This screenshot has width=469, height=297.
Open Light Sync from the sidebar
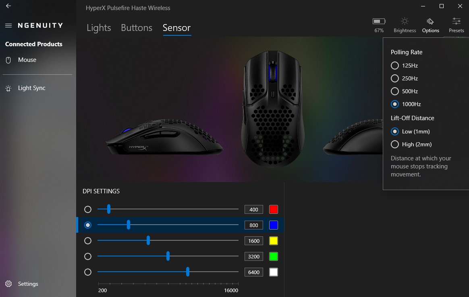coord(31,88)
